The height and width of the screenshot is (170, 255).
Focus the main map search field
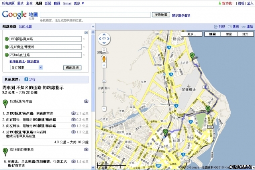95,15
